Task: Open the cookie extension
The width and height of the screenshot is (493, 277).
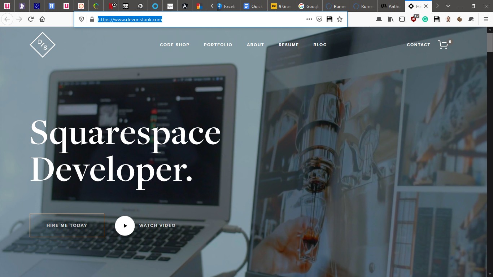Action: click(x=460, y=19)
